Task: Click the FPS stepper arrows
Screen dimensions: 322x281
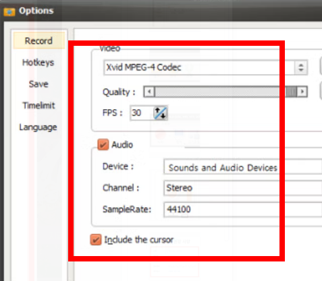Action: (161, 113)
